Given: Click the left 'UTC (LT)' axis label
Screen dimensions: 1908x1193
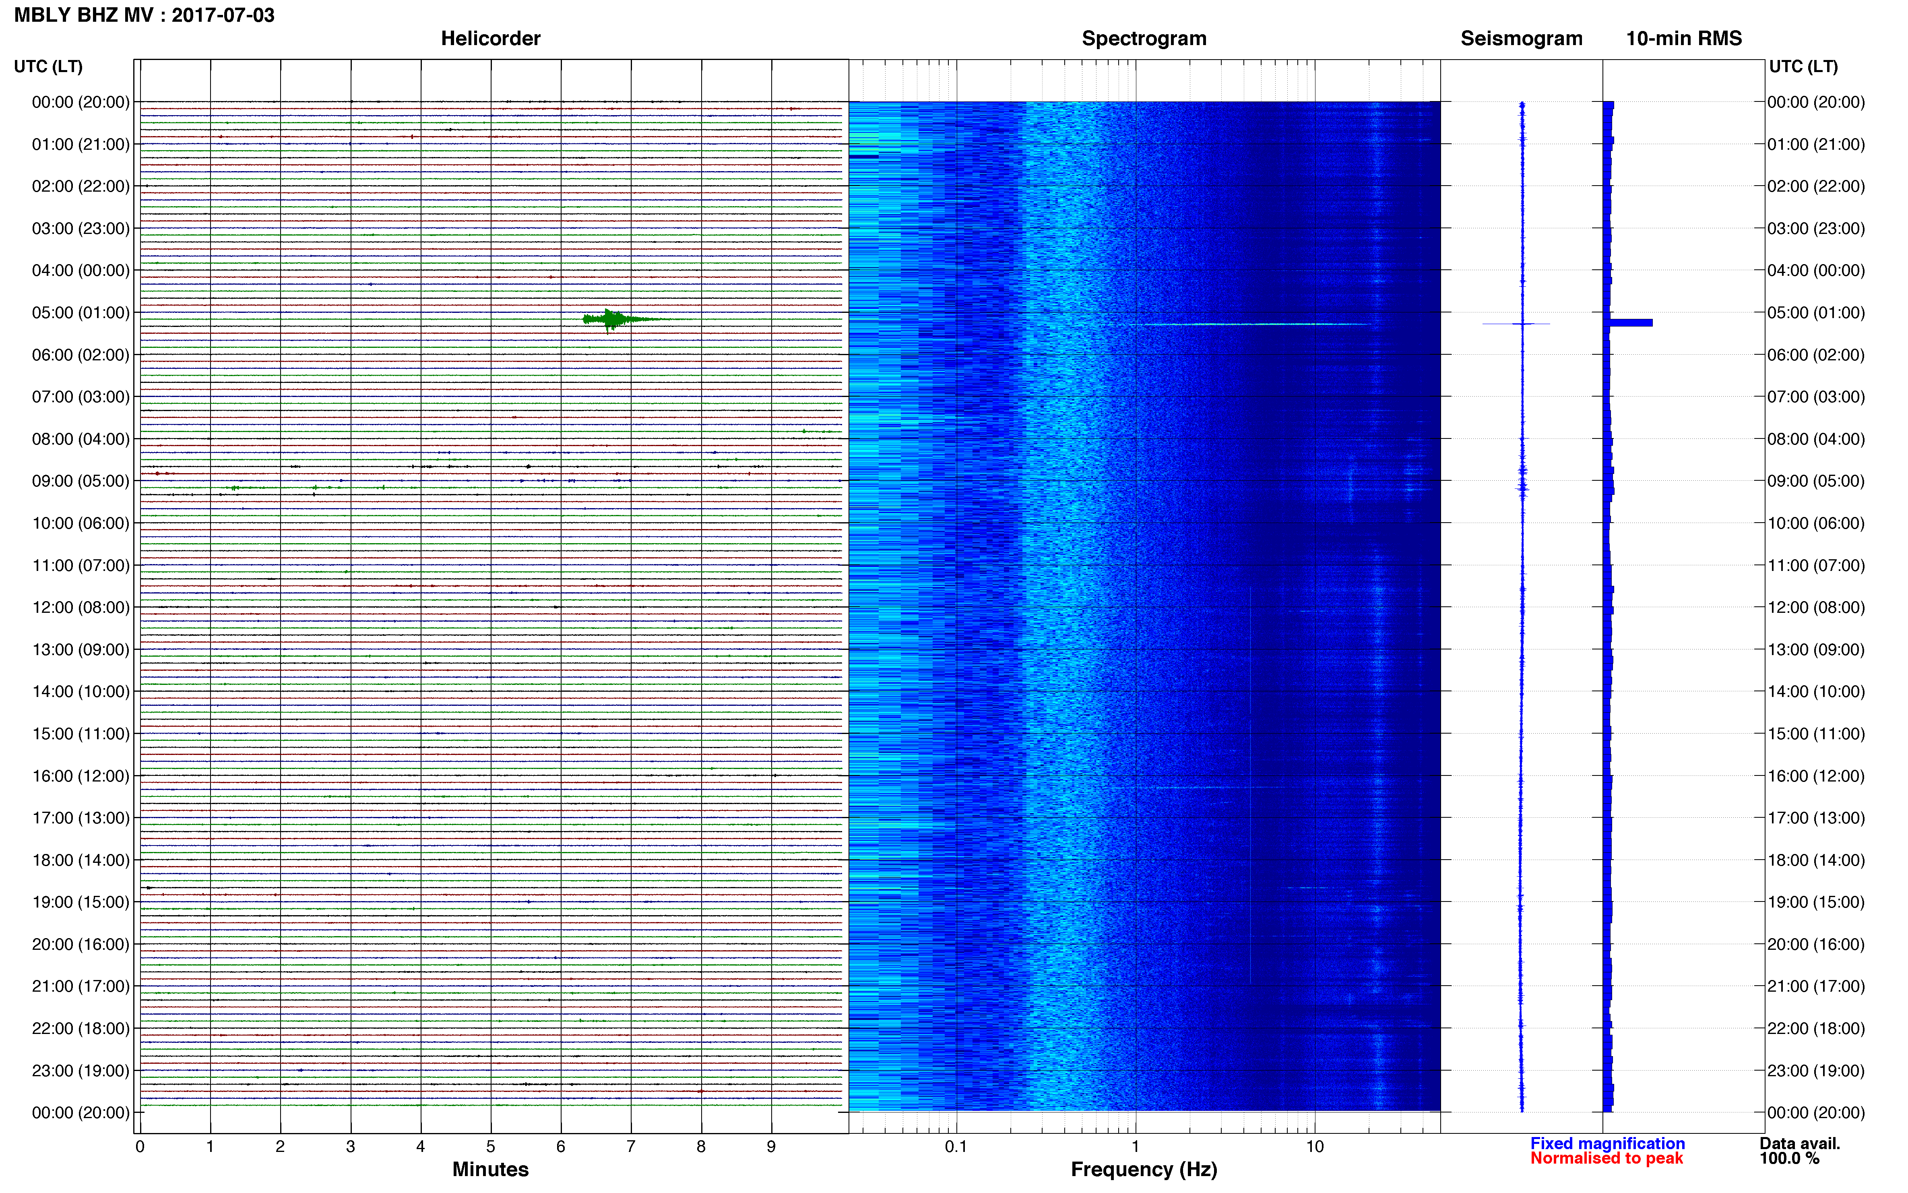Looking at the screenshot, I should click(x=48, y=66).
